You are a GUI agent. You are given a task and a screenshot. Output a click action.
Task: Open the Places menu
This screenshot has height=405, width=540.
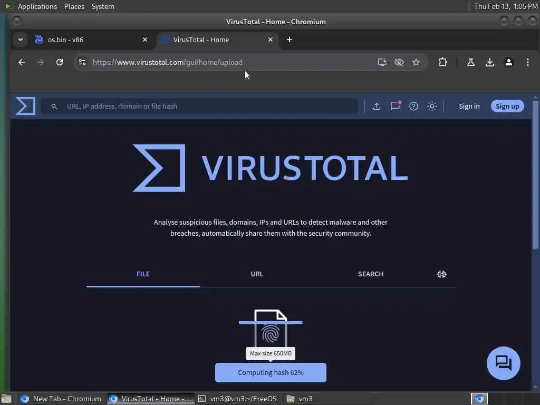[74, 6]
